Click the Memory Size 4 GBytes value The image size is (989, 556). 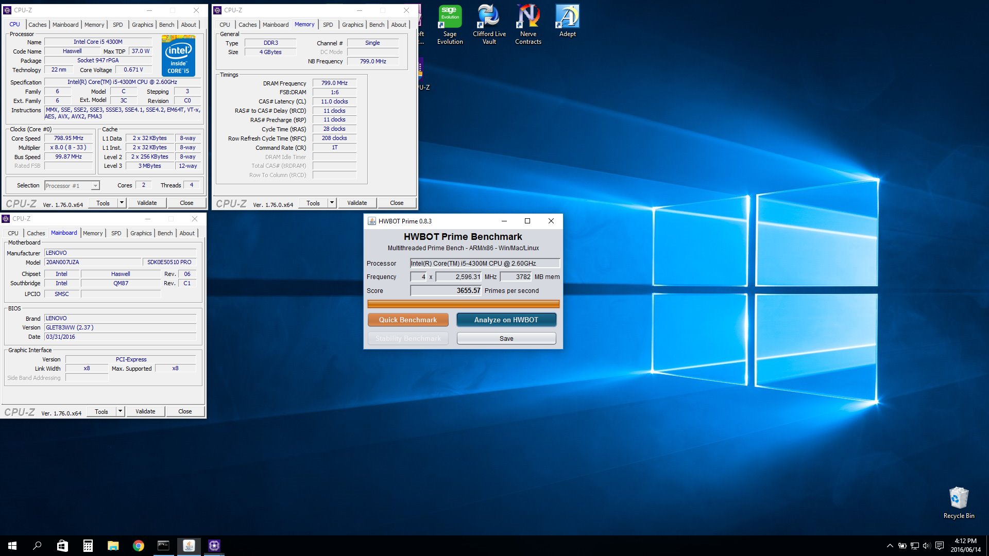coord(270,52)
